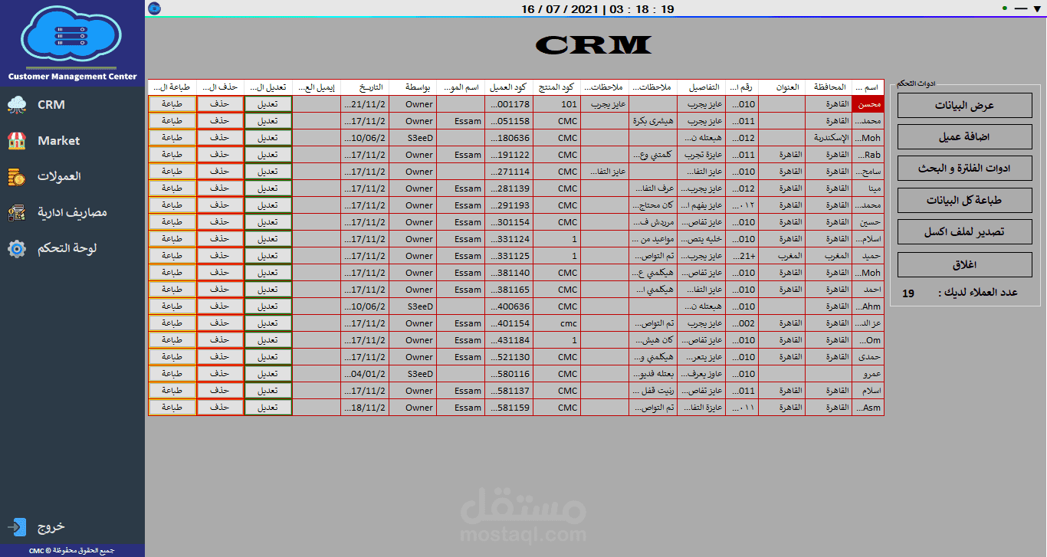Select the عمرو customer name cell
This screenshot has height=557, width=1047.
coord(868,374)
